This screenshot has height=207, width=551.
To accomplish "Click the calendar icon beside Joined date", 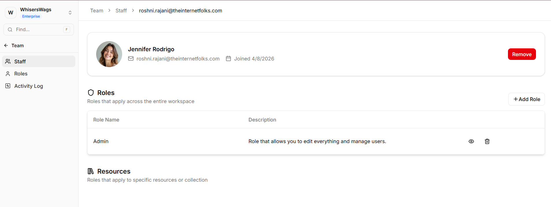I will (x=228, y=59).
